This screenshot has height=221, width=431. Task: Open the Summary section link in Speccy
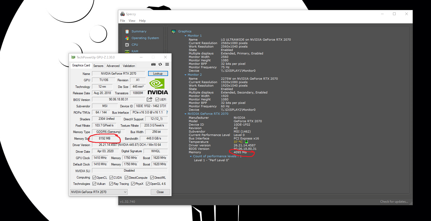139,31
